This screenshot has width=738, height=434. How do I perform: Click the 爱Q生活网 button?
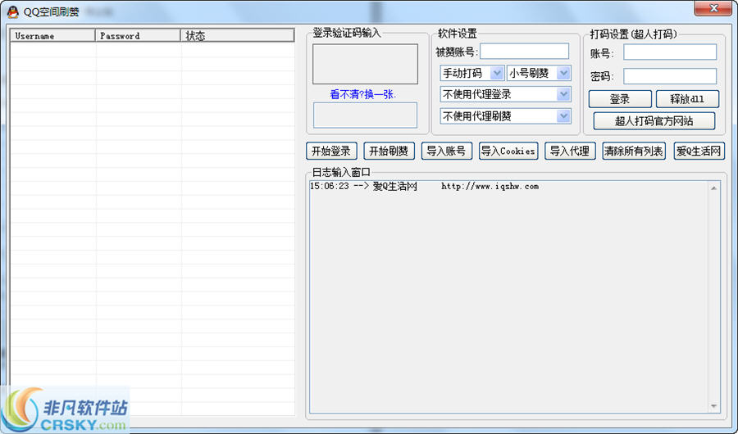click(x=699, y=151)
